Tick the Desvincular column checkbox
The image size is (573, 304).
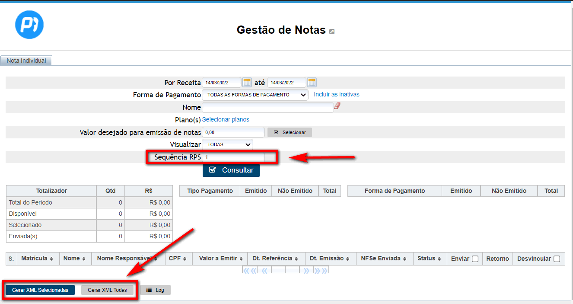(557, 259)
